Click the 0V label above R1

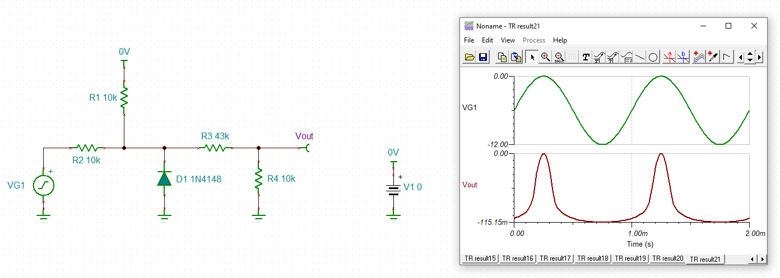pyautogui.click(x=124, y=51)
